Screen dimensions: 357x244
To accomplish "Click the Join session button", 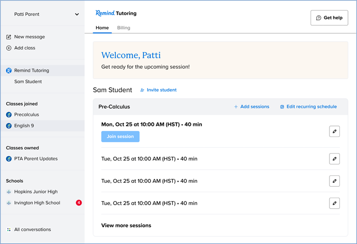I will coord(120,136).
